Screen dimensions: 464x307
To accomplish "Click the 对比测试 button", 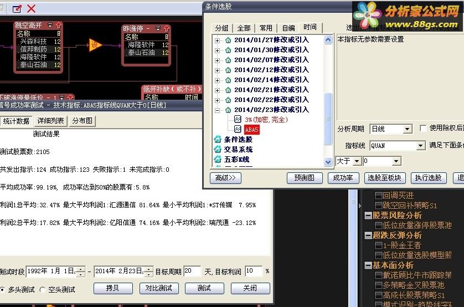I will click(159, 288).
